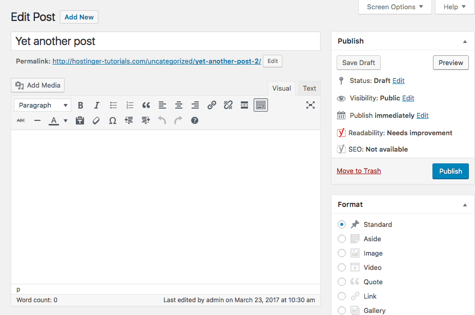The image size is (475, 315).
Task: Add a blockquote
Action: (146, 105)
